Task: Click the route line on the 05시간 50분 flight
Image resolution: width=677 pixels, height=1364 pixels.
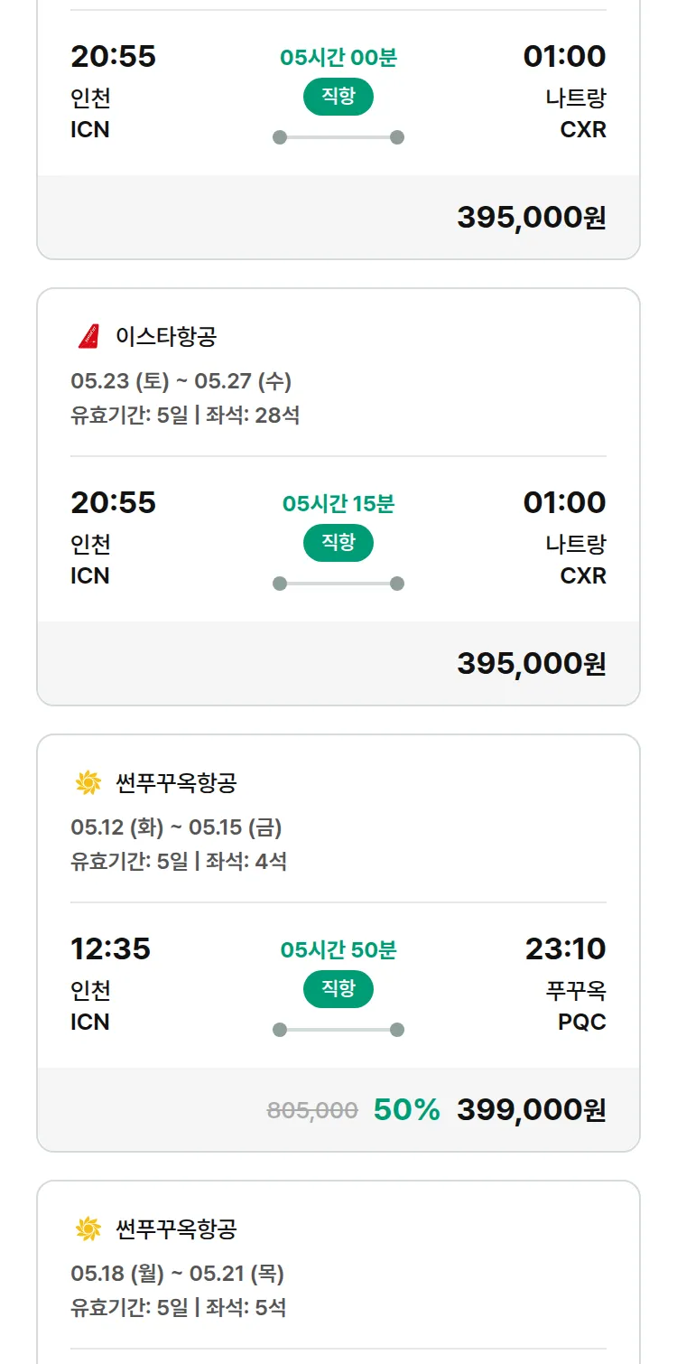Action: click(338, 1030)
